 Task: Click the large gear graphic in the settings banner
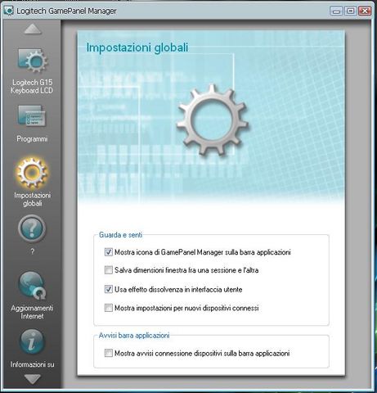(212, 120)
